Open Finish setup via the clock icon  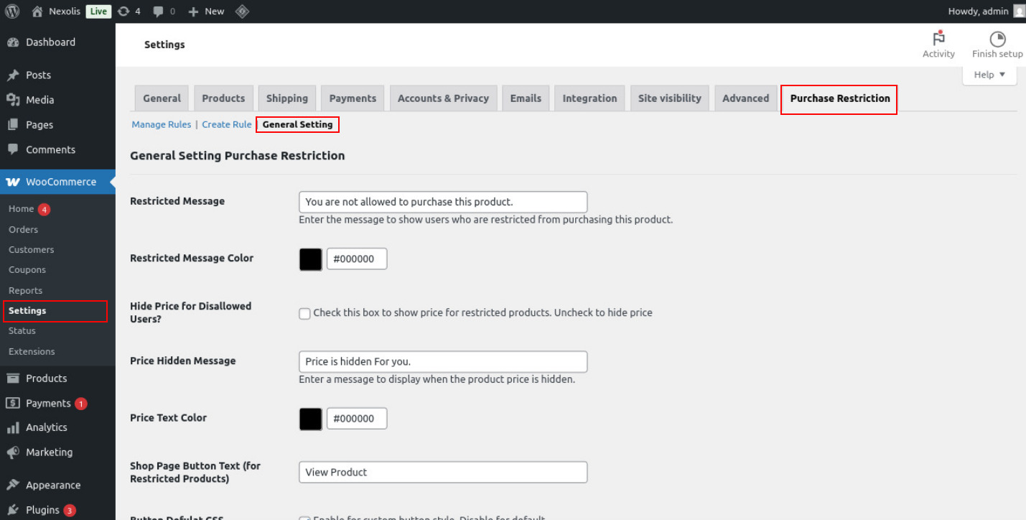coord(997,40)
